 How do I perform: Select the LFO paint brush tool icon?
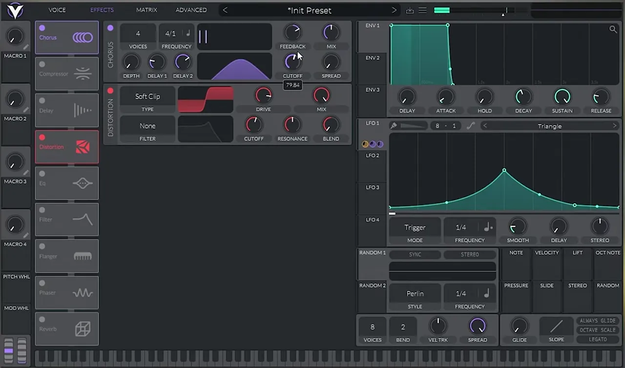tap(394, 126)
